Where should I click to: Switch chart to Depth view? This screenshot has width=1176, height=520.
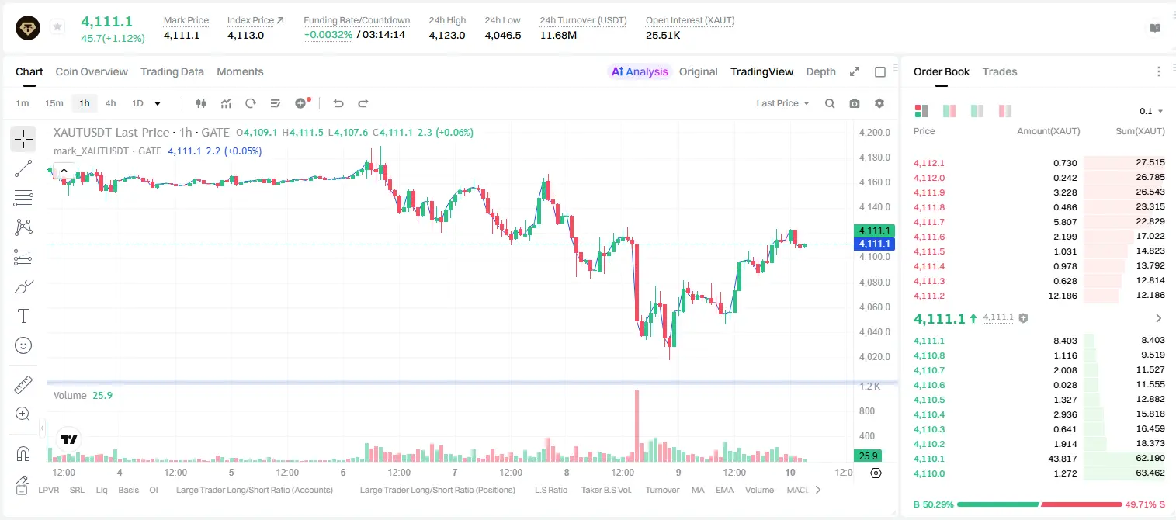pos(820,71)
